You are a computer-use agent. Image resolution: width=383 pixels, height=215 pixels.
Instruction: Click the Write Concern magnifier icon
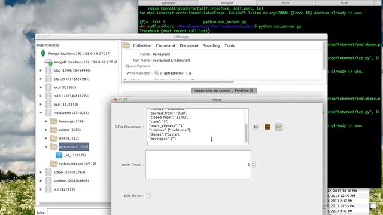pyautogui.click(x=157, y=73)
